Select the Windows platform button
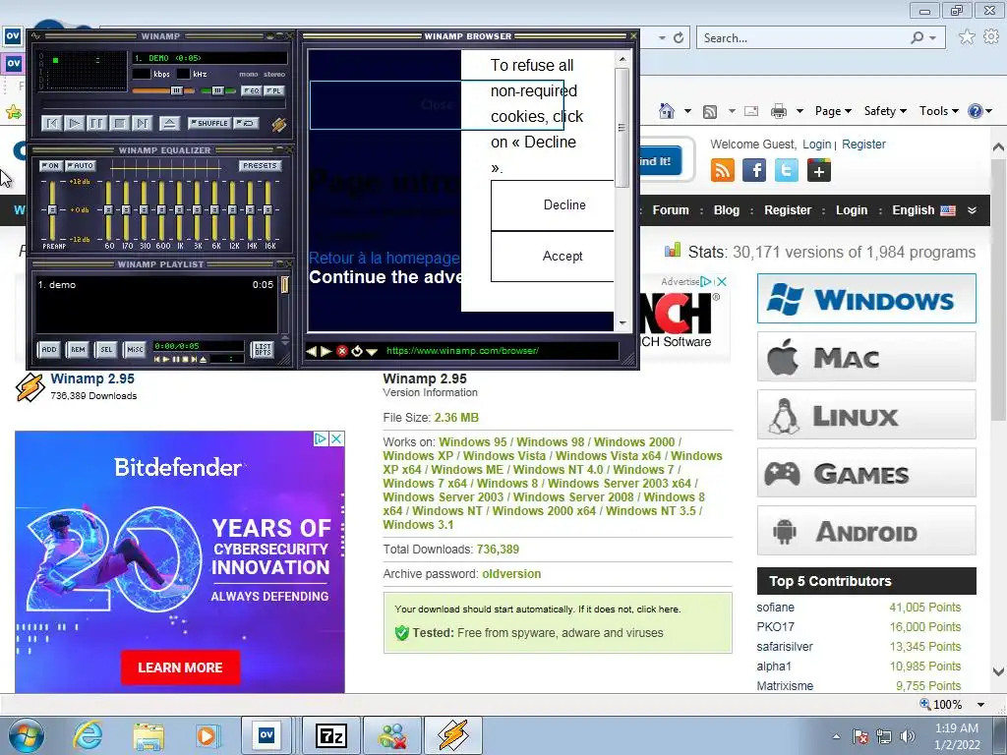The width and height of the screenshot is (1007, 755). (x=866, y=299)
